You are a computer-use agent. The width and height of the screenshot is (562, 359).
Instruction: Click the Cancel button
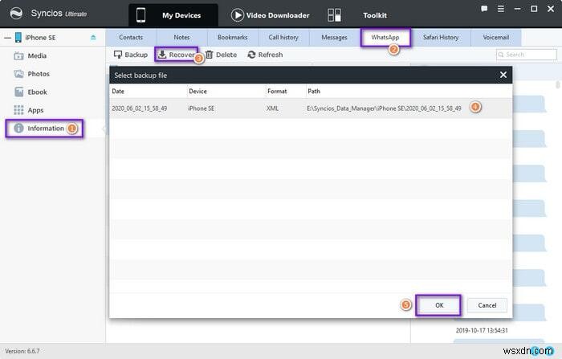487,305
